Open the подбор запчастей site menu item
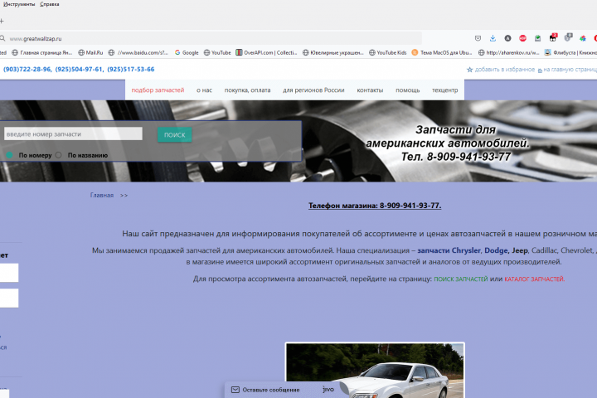Viewport: 597px width, 398px height. click(x=158, y=90)
